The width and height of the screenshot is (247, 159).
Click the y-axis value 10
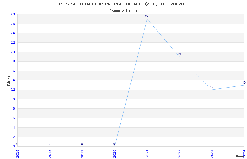pyautogui.click(x=13, y=99)
